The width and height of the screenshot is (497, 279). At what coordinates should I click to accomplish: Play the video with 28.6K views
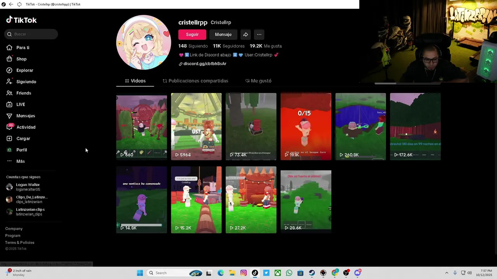[x=306, y=200]
